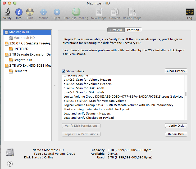Select 3 TB Seagate Expansion disk
The image size is (196, 169).
tap(27, 54)
